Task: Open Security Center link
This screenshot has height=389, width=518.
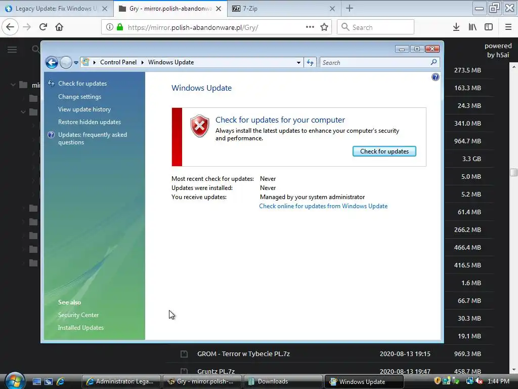Action: (78, 315)
